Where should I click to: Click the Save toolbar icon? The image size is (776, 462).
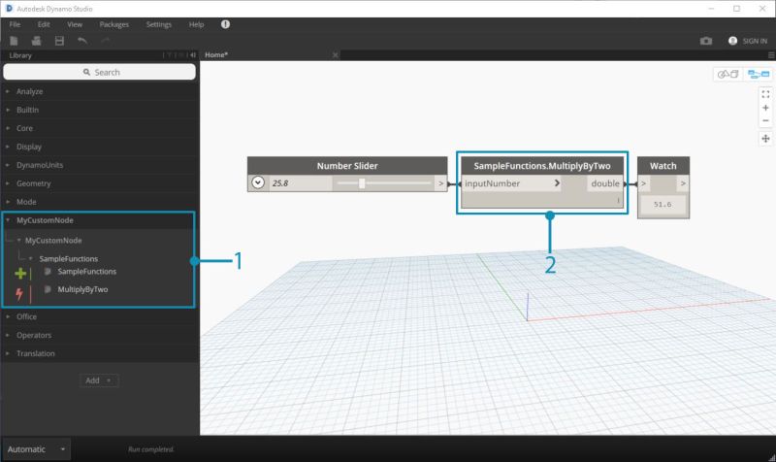click(59, 41)
